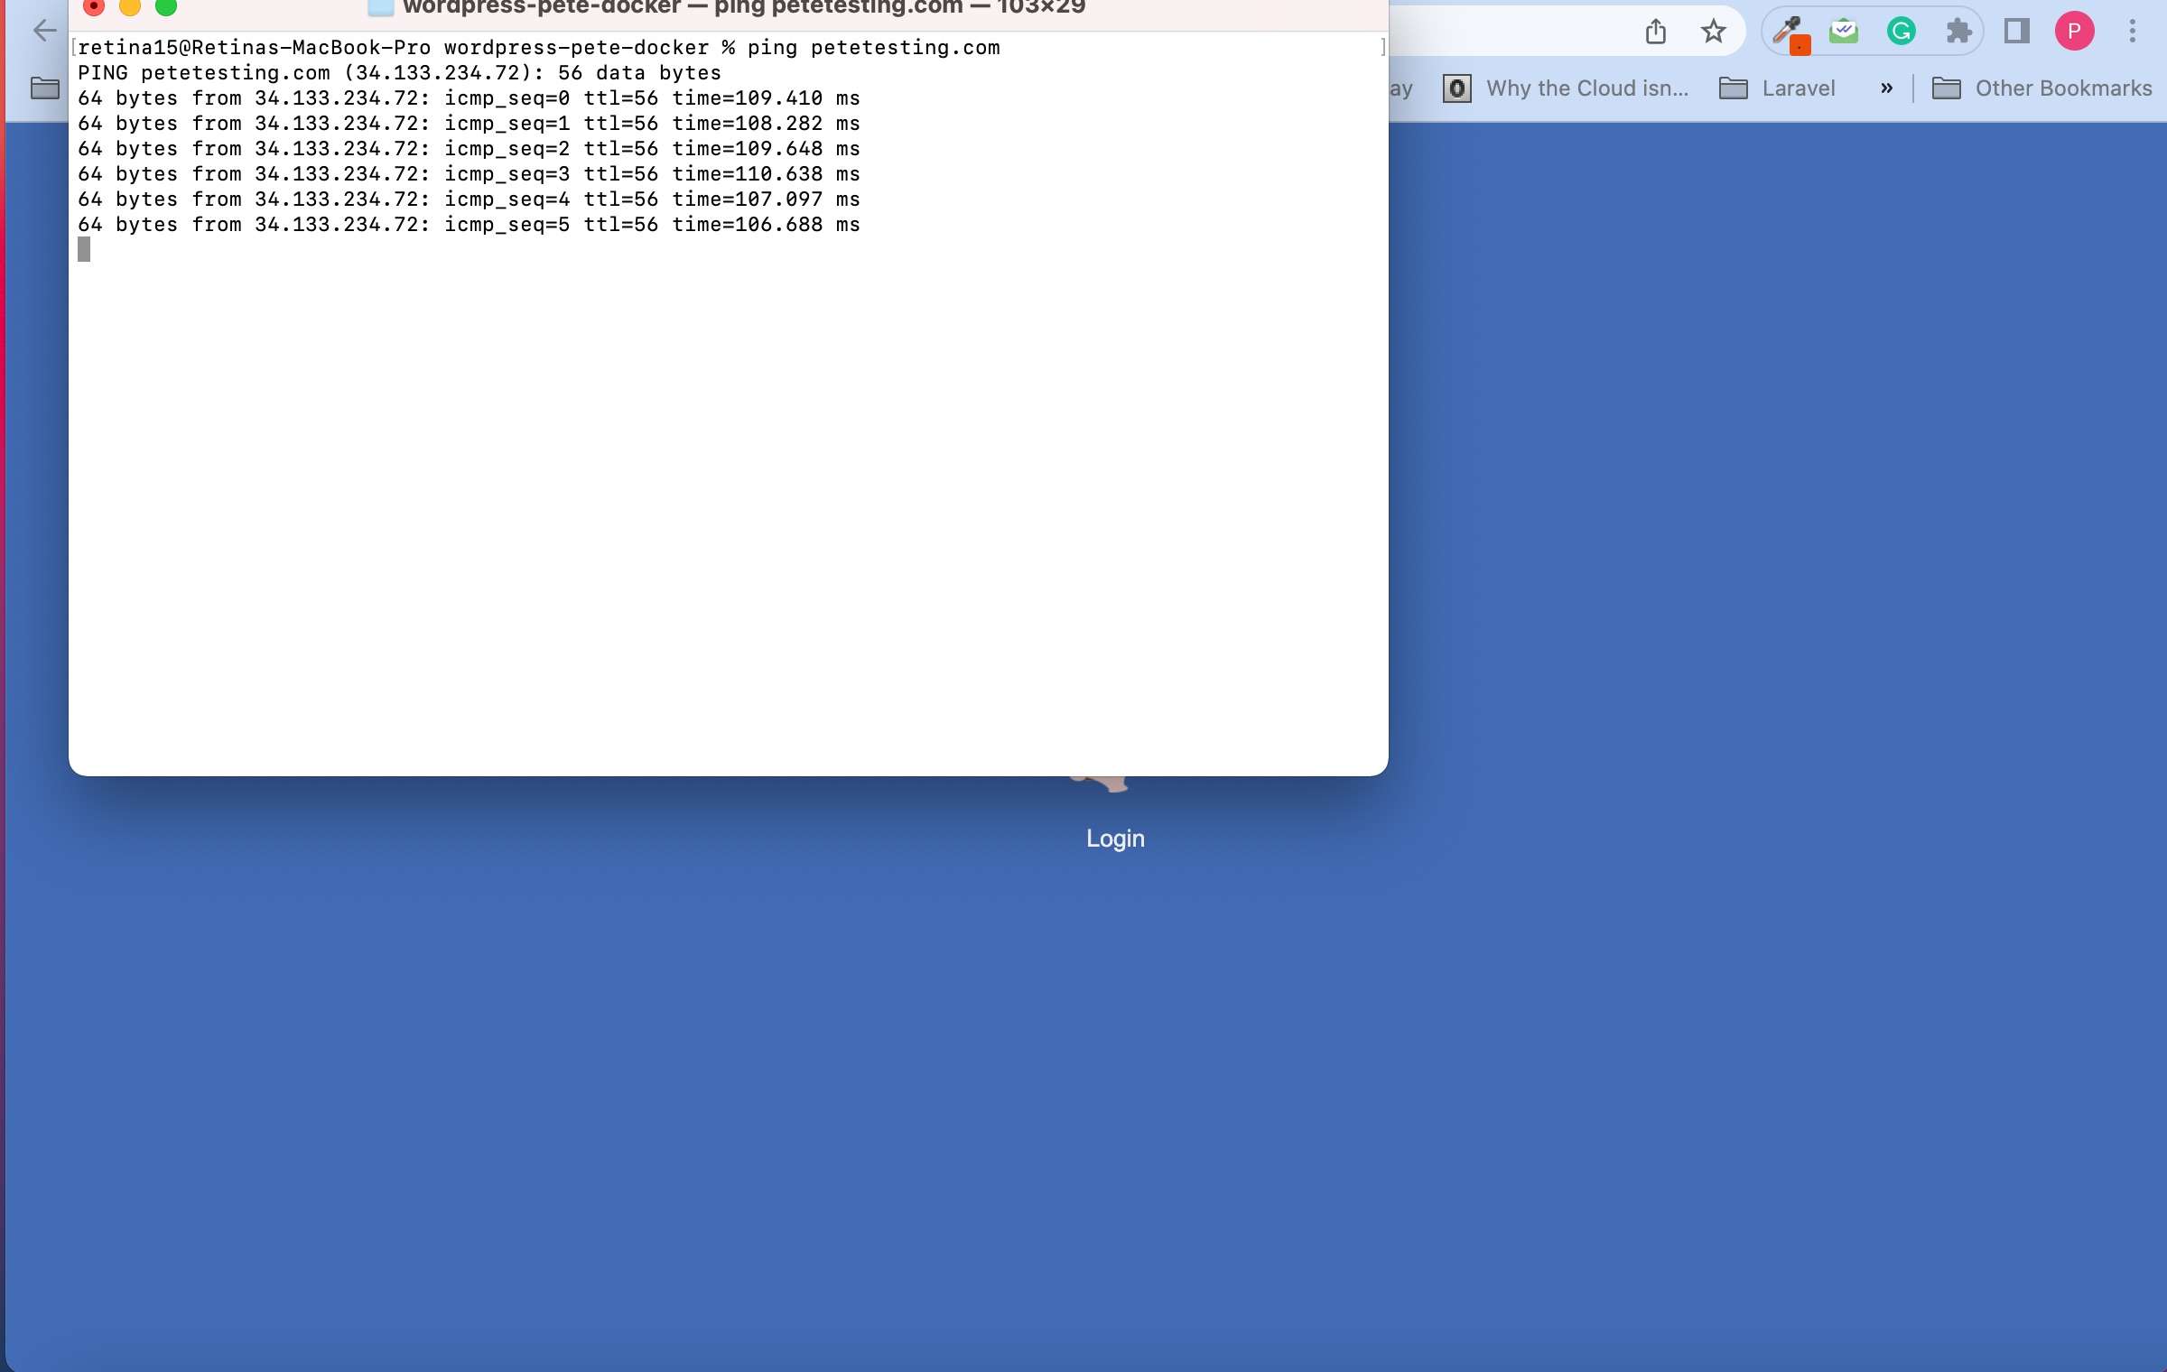The width and height of the screenshot is (2167, 1372).
Task: Open the Laravel bookmarks folder
Action: pos(1778,88)
